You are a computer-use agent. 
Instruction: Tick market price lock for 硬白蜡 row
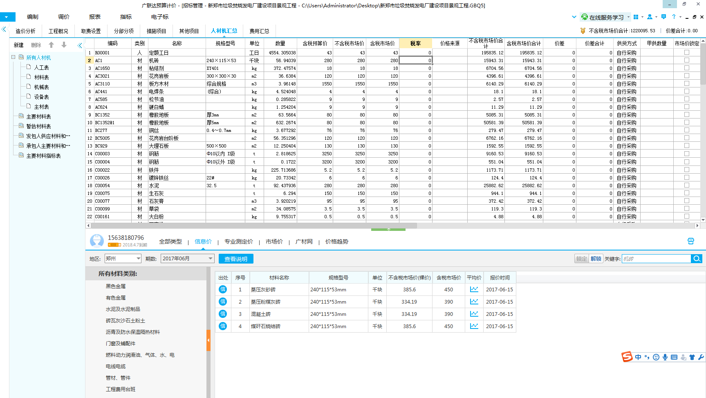point(687,107)
